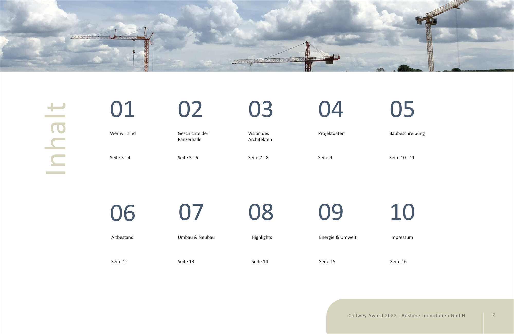Image resolution: width=514 pixels, height=334 pixels.
Task: Select 'Vision des Architekten' entry
Action: click(260, 136)
